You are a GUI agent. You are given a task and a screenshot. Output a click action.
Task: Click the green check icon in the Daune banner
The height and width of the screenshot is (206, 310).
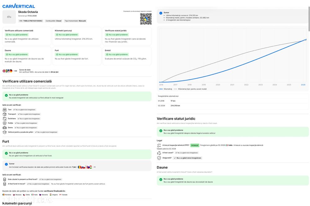pyautogui.click(x=161, y=179)
